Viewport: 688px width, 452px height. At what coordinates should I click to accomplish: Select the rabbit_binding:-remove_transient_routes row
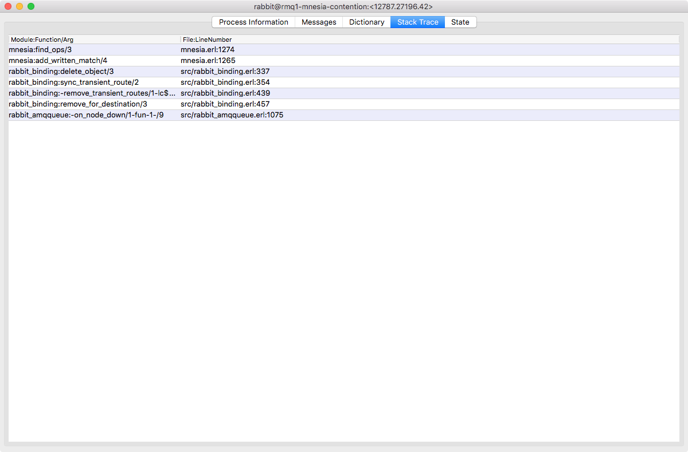[x=344, y=93]
